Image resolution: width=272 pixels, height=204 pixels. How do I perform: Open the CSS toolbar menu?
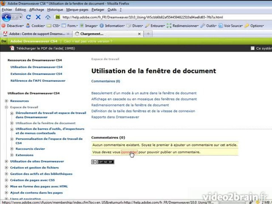(54, 26)
